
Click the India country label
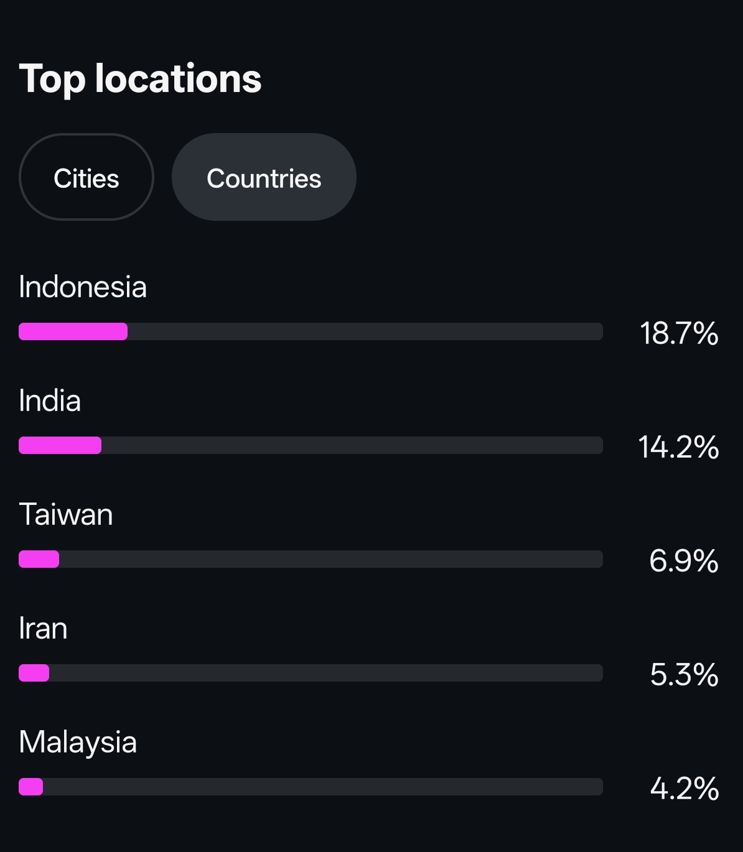(x=50, y=401)
